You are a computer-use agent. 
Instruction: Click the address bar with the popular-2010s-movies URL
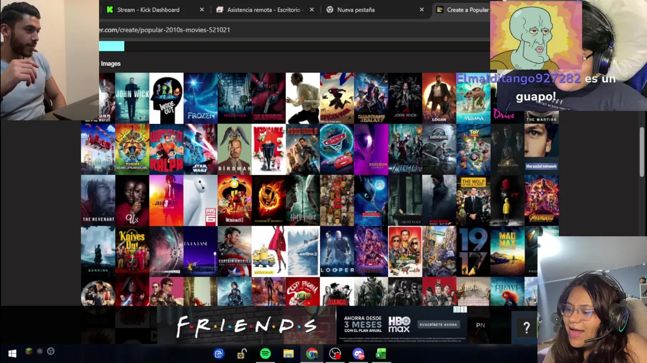[x=293, y=30]
